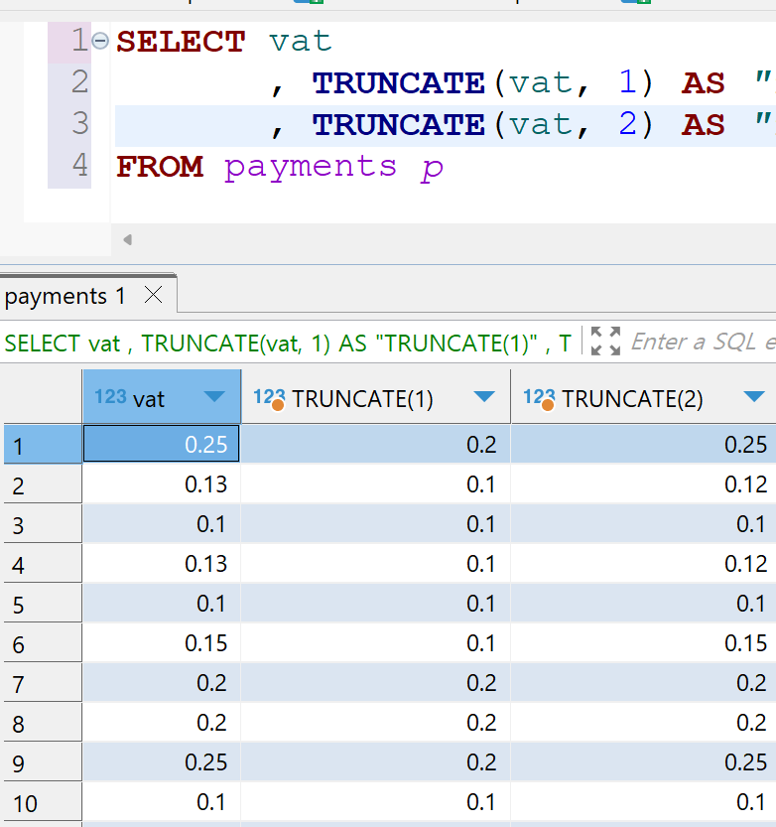The width and height of the screenshot is (776, 827).
Task: Select result row number 2
Action: [x=43, y=484]
